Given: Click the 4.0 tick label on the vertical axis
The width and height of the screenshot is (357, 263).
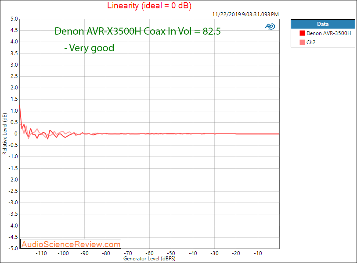Looking at the screenshot, I should click(x=14, y=42).
